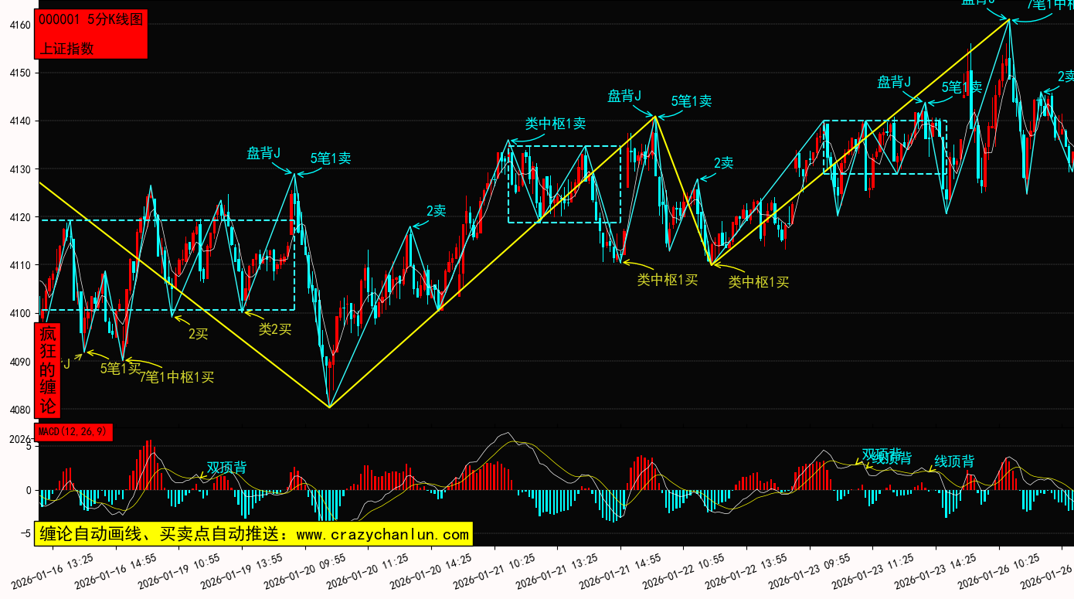Viewport: 1074px width, 599px height.
Task: Click the yellow 2买 buy signal marker
Action: point(198,334)
